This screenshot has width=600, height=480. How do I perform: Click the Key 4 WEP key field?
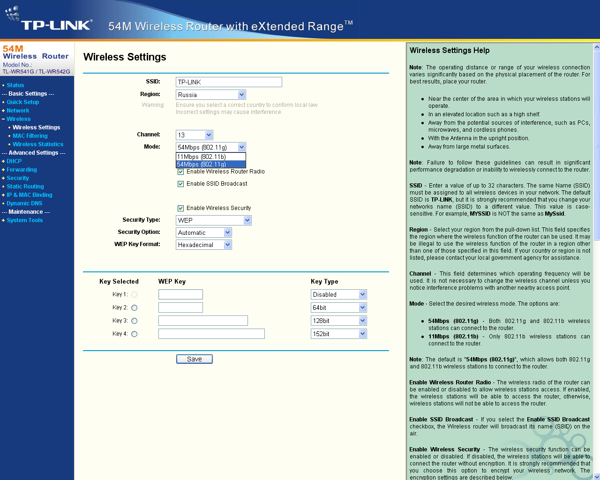(211, 334)
